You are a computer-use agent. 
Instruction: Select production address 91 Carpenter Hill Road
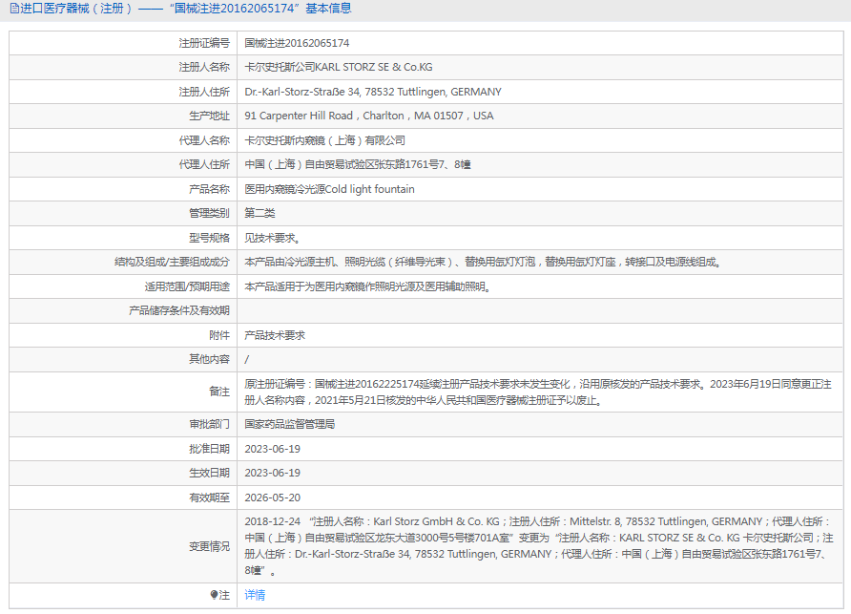click(x=299, y=116)
